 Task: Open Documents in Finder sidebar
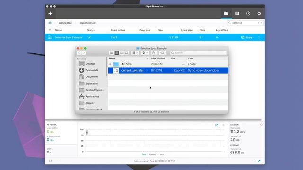coord(92,76)
